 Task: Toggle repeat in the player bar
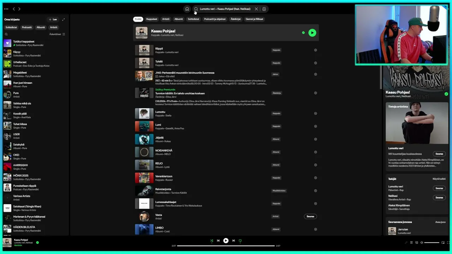(240, 241)
